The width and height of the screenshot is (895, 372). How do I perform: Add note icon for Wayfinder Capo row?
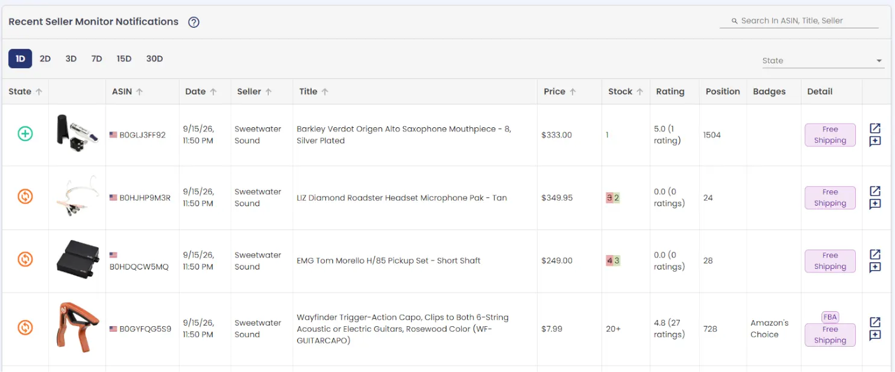(875, 335)
